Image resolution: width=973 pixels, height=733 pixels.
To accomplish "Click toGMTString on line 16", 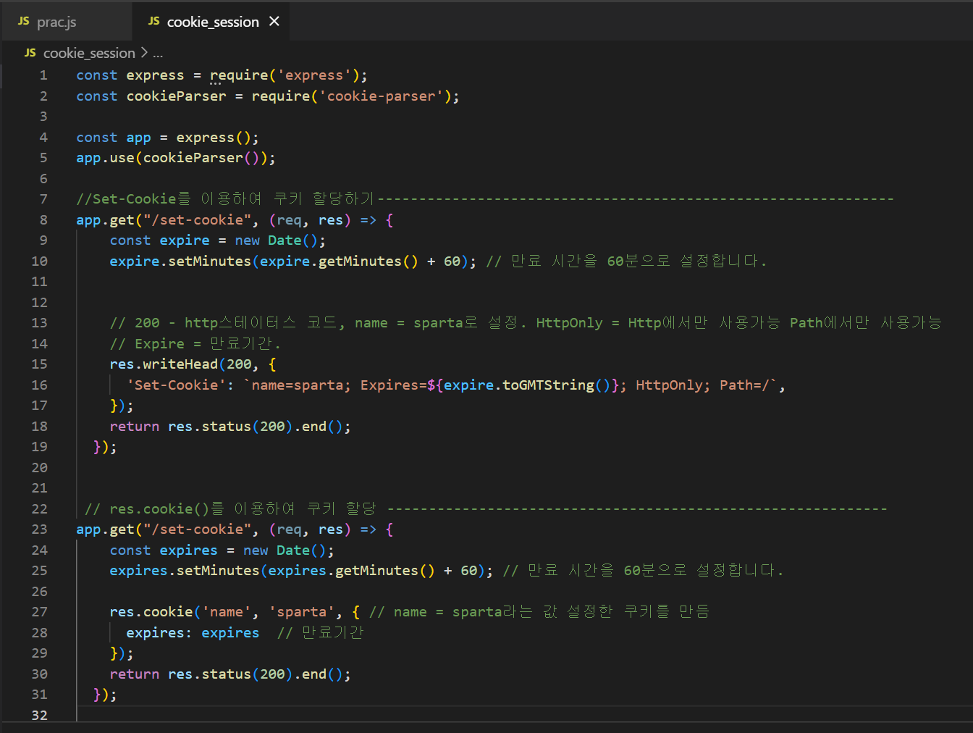I will (548, 385).
